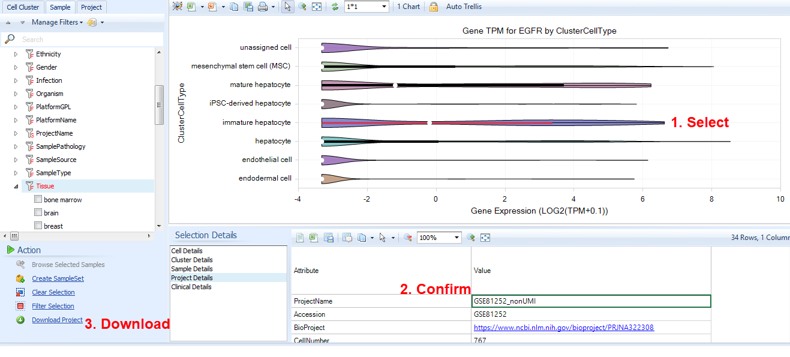
Task: Expand the Ethnicity filter node
Action: tap(16, 54)
